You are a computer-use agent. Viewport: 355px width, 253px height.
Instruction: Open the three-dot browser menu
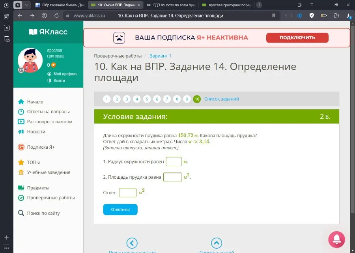click(286, 16)
